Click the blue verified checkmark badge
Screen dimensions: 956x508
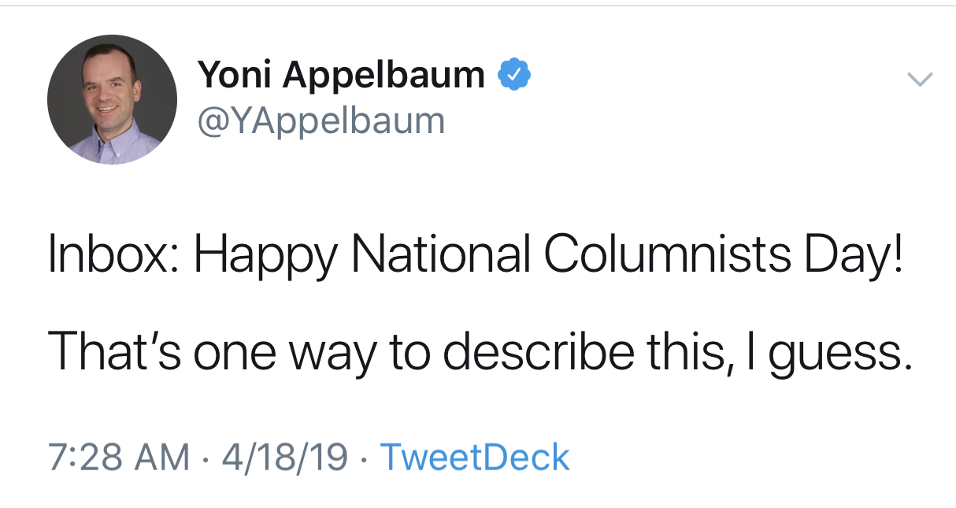[514, 76]
